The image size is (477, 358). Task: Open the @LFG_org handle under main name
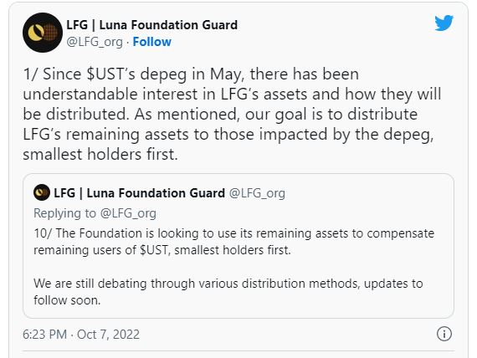pos(95,42)
